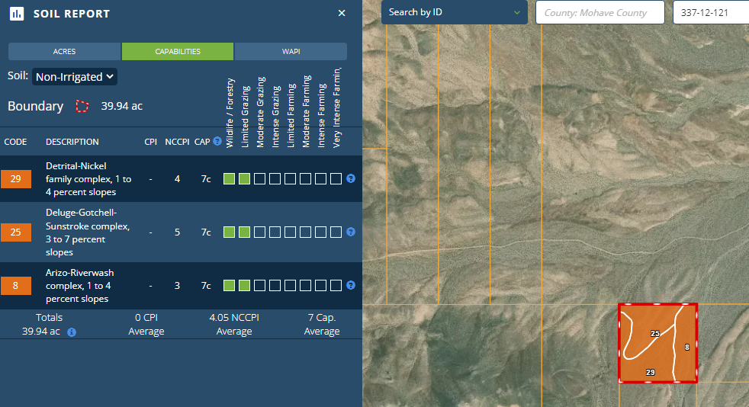Open the Non-Irrigated soil dropdown
Viewport: 749px width, 407px height.
pos(75,76)
